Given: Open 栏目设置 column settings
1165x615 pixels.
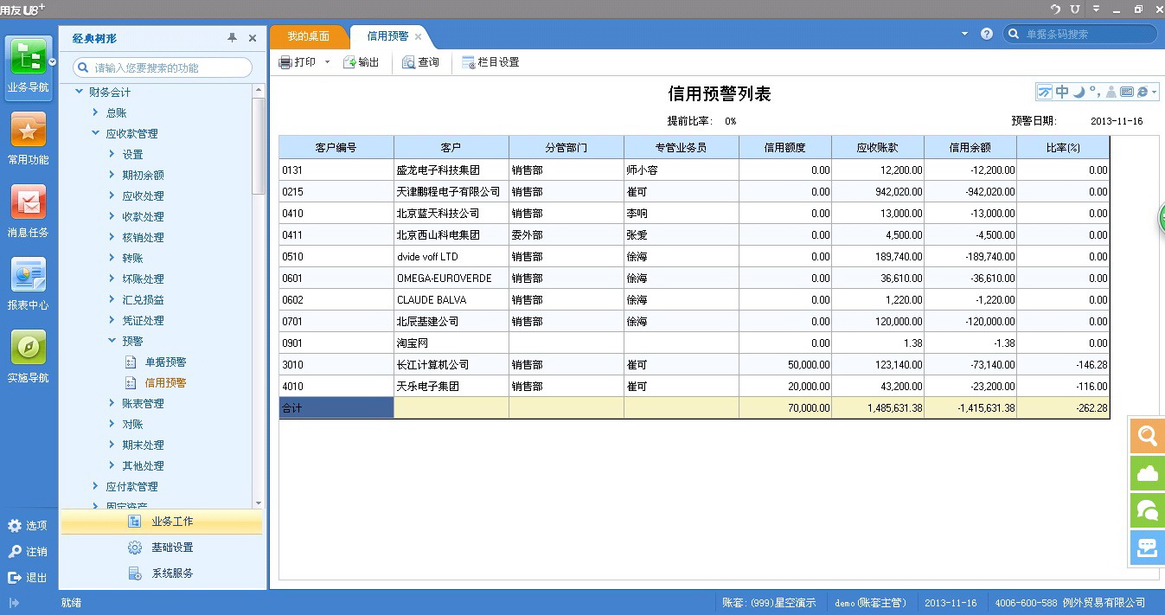Looking at the screenshot, I should 490,62.
